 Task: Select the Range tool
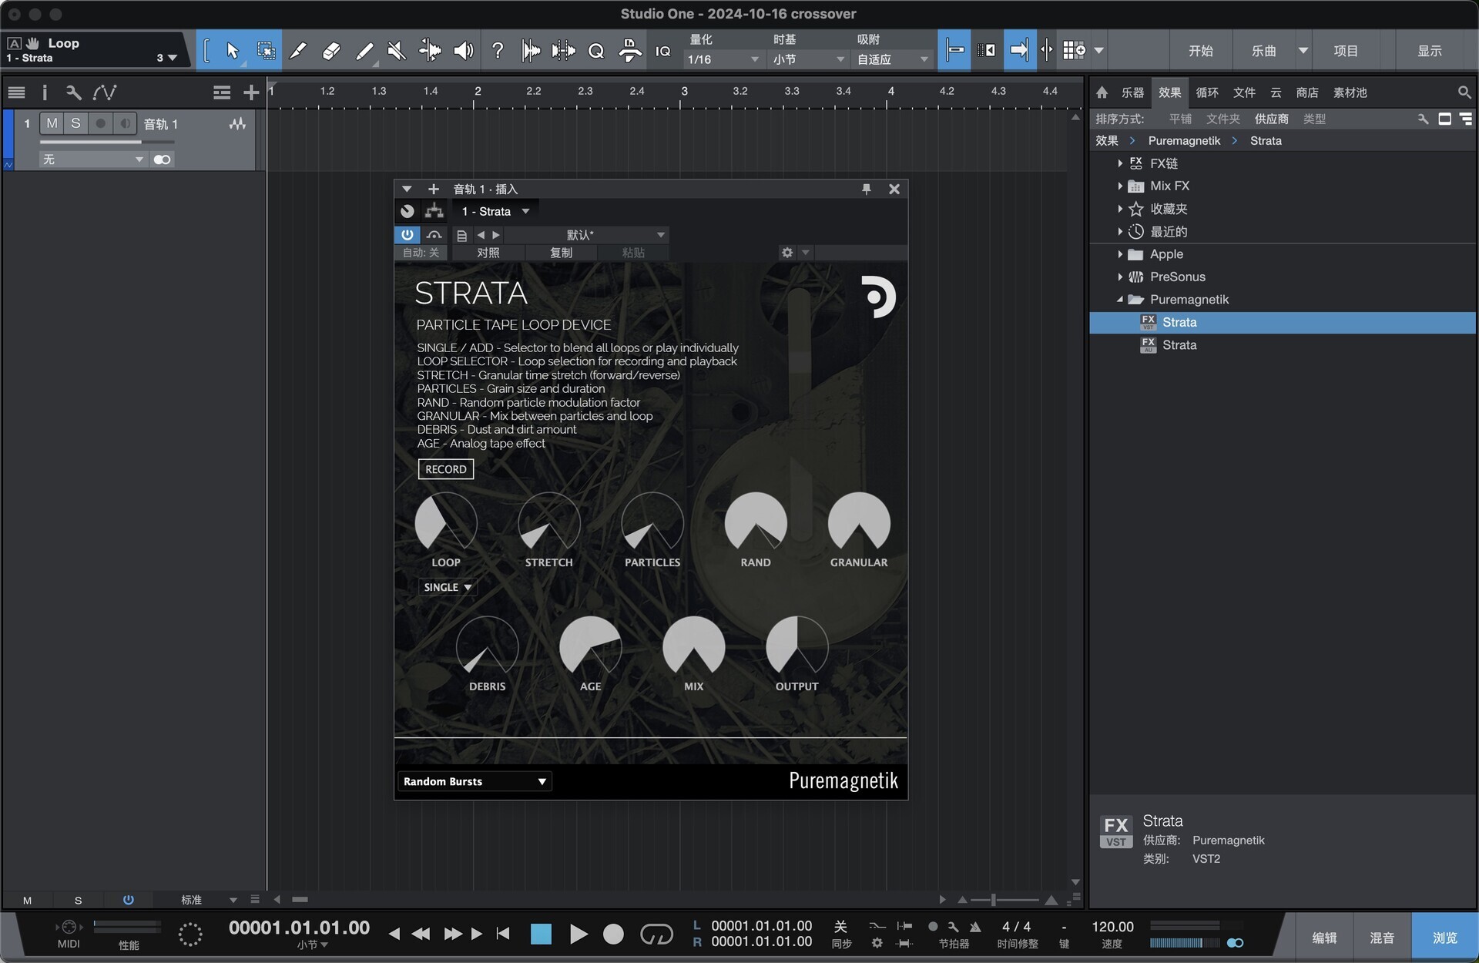[x=266, y=51]
